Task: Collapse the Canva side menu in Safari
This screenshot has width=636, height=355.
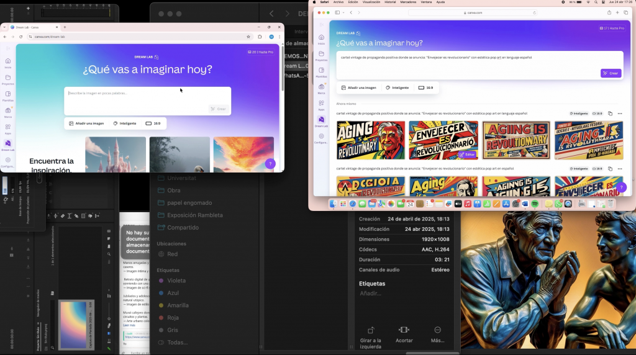Action: pos(321,24)
